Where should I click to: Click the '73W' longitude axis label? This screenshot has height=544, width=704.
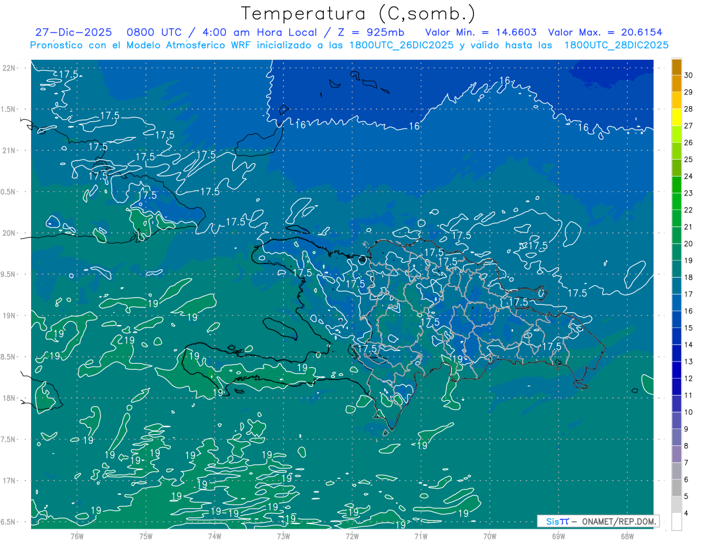pos(283,536)
